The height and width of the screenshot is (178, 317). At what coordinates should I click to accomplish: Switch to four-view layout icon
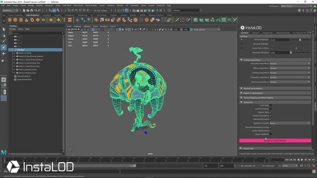point(3,86)
